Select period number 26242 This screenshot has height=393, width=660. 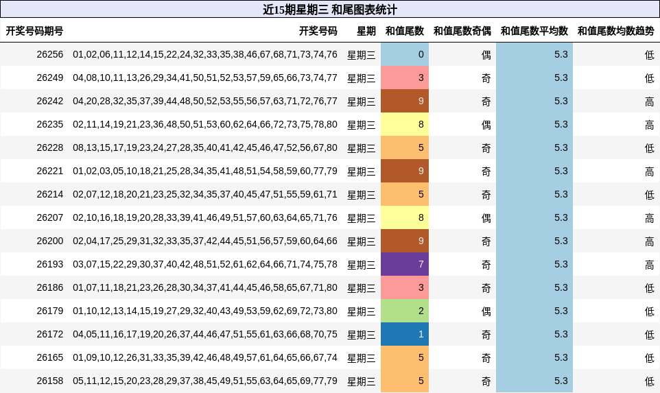point(49,102)
